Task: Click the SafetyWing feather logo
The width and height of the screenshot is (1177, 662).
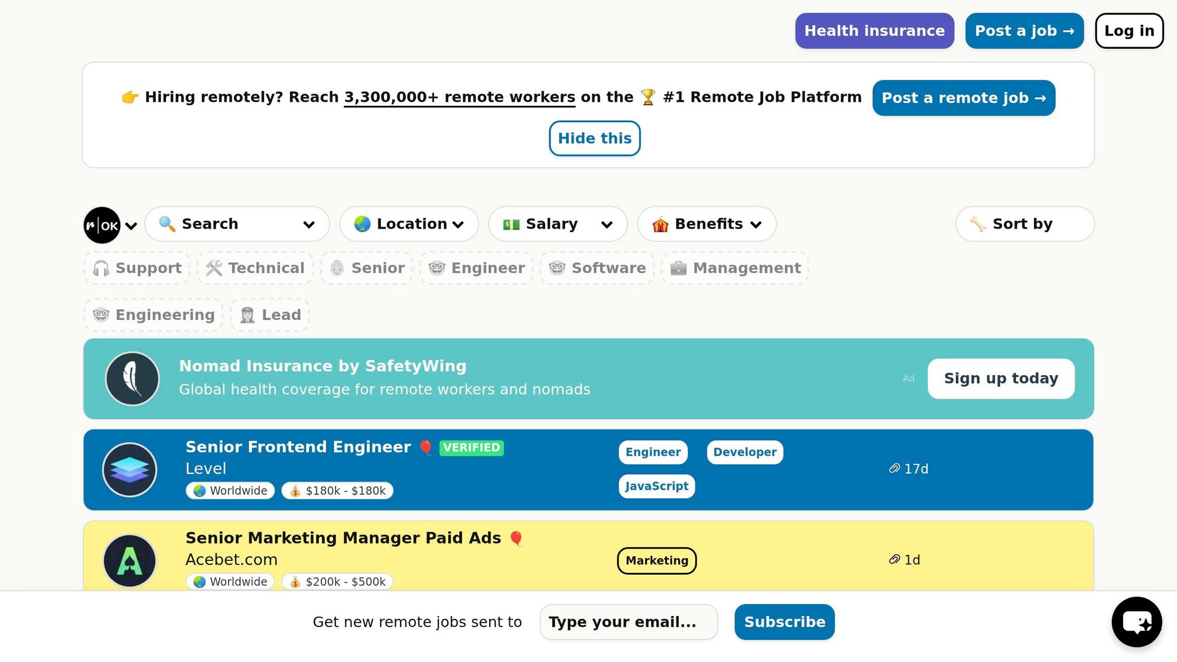Action: pos(132,379)
